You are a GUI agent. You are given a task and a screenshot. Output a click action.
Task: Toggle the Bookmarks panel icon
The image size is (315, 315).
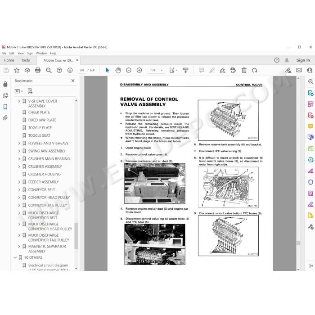tap(5, 107)
